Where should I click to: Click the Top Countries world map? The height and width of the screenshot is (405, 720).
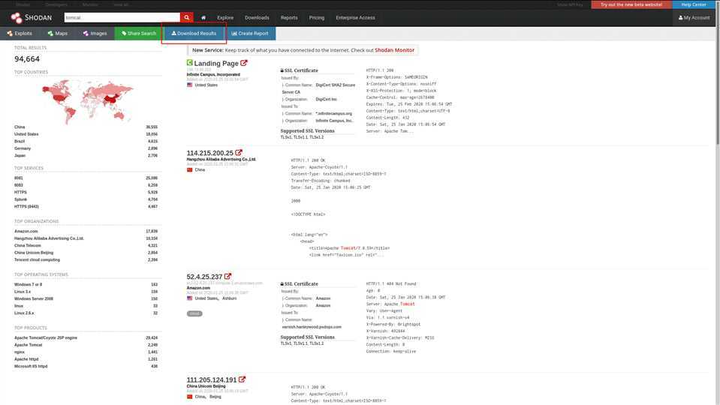[x=87, y=101]
